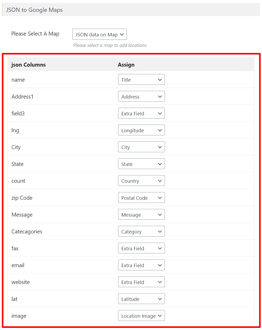Viewport: 262px width, 330px height.
Task: Open the map selection dropdown showing JSON data on Map
Action: point(99,34)
